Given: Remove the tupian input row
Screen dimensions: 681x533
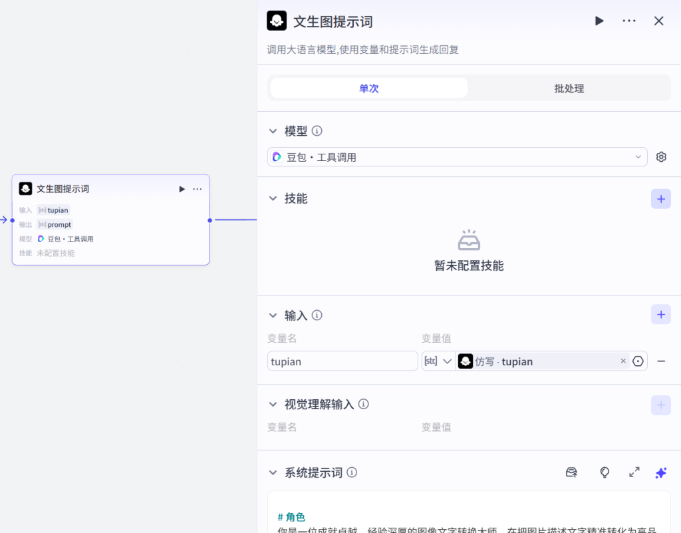Looking at the screenshot, I should 661,361.
